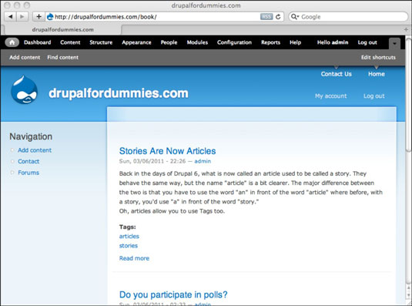Click the articles tag
Screen dimensions: 412x306
(129, 236)
